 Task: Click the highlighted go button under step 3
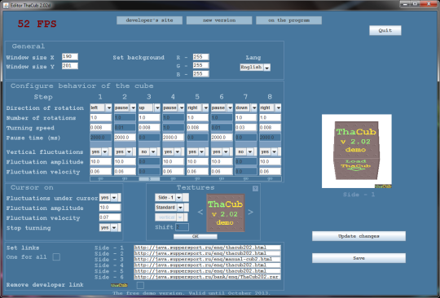click(149, 178)
